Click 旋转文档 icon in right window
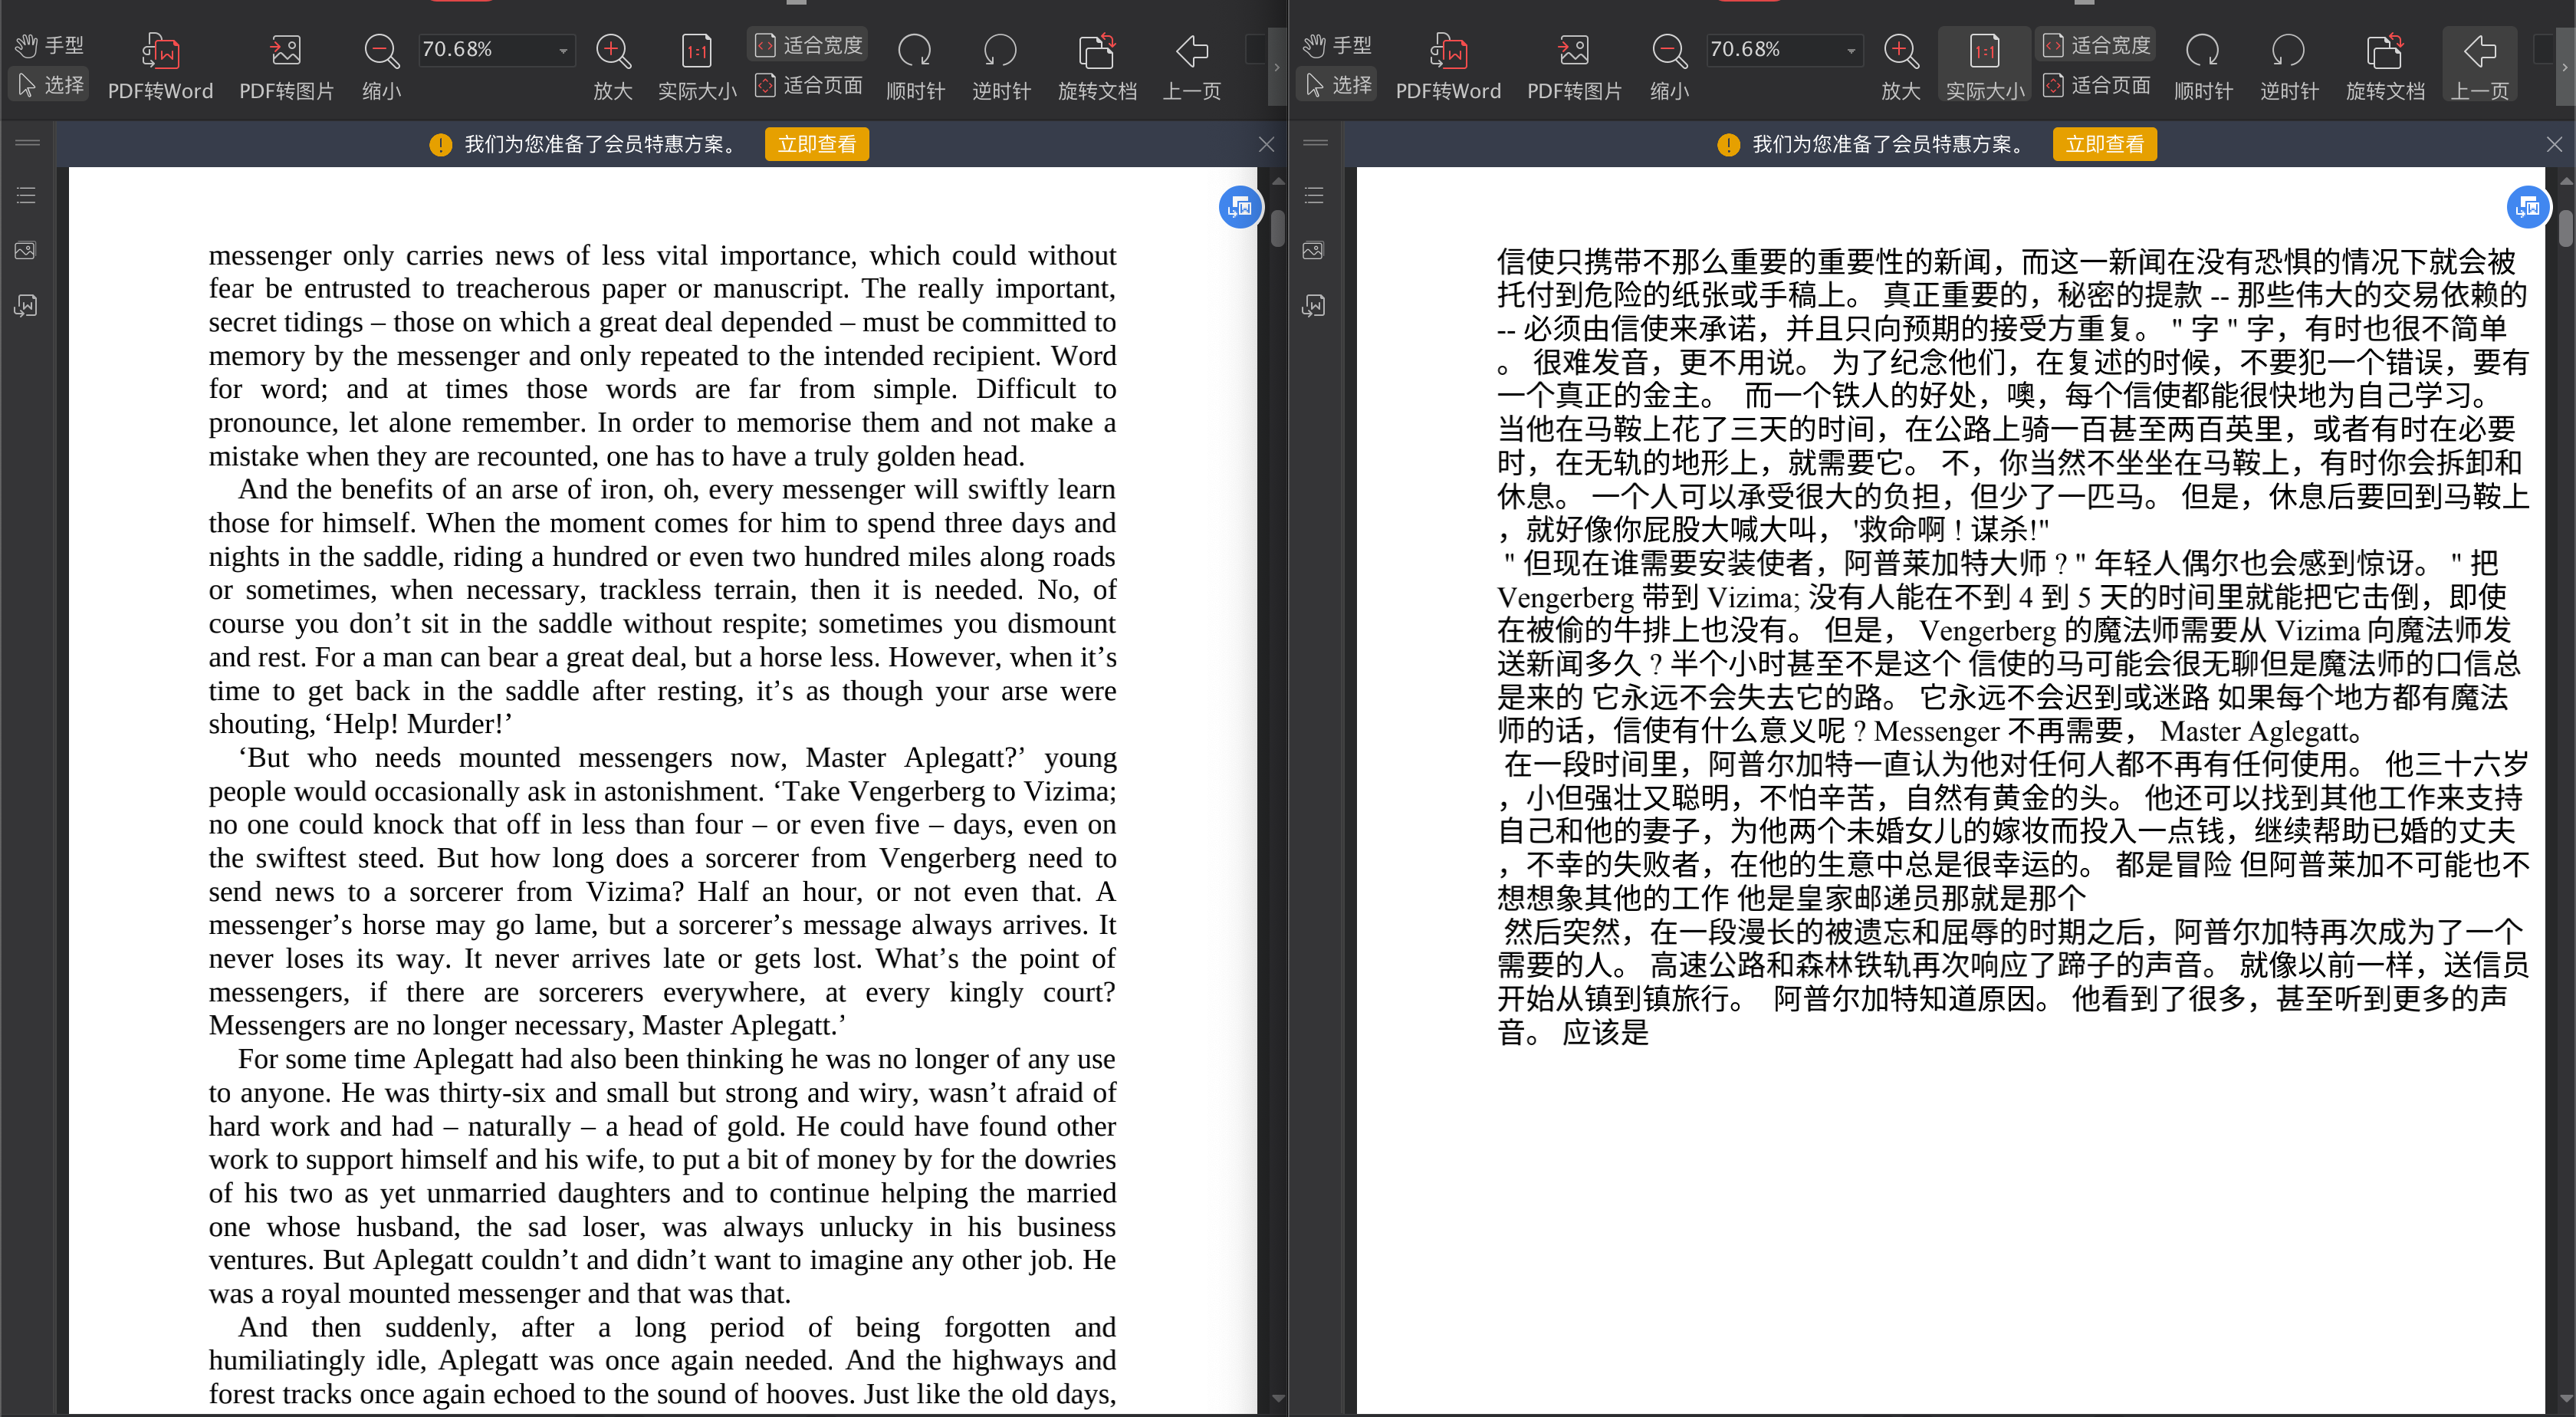 coord(2384,52)
